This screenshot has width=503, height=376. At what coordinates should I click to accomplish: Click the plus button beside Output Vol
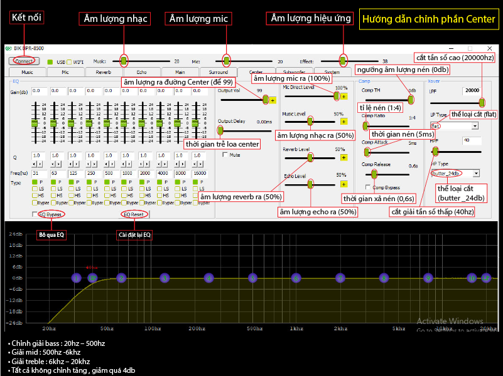click(273, 100)
